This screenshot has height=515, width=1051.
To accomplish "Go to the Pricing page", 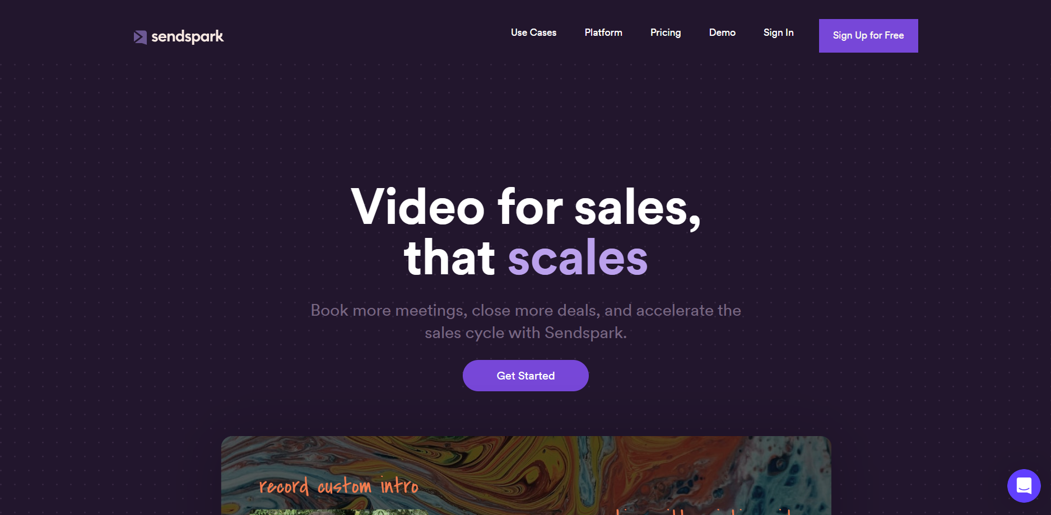I will point(666,32).
